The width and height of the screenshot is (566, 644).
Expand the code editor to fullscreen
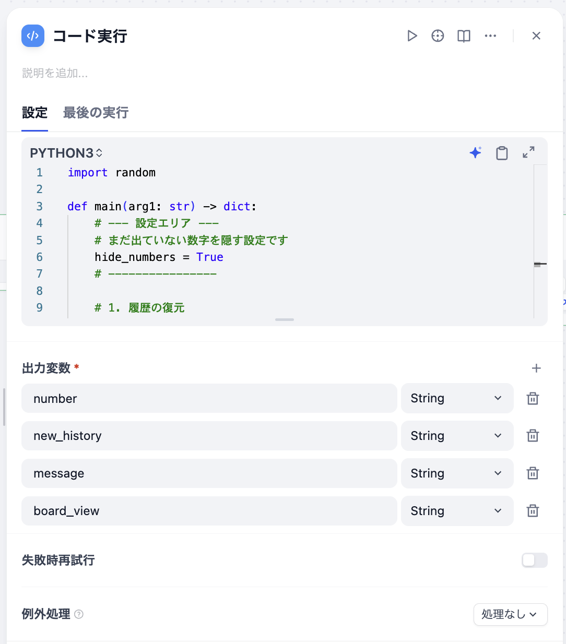(x=528, y=152)
